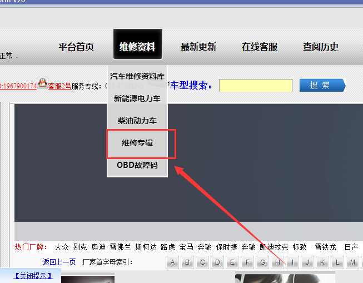Select hot brand 日产
The image size is (363, 283).
pos(351,247)
